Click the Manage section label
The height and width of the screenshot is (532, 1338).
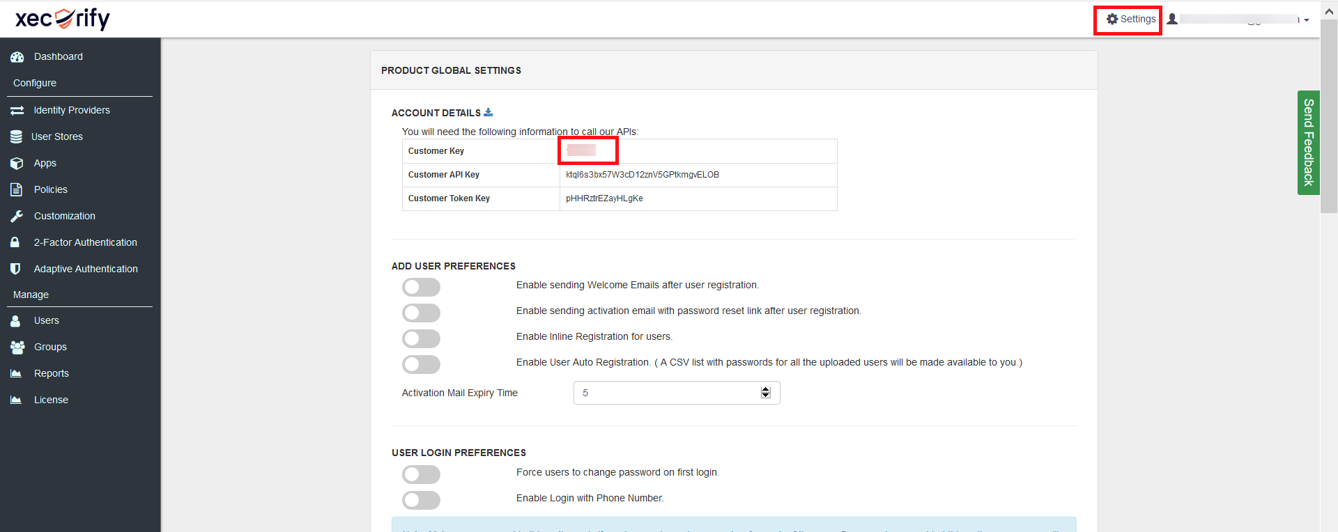[x=31, y=295]
